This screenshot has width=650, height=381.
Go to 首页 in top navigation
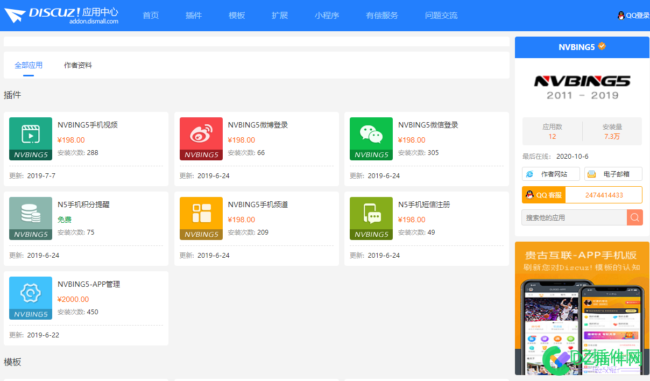click(151, 16)
